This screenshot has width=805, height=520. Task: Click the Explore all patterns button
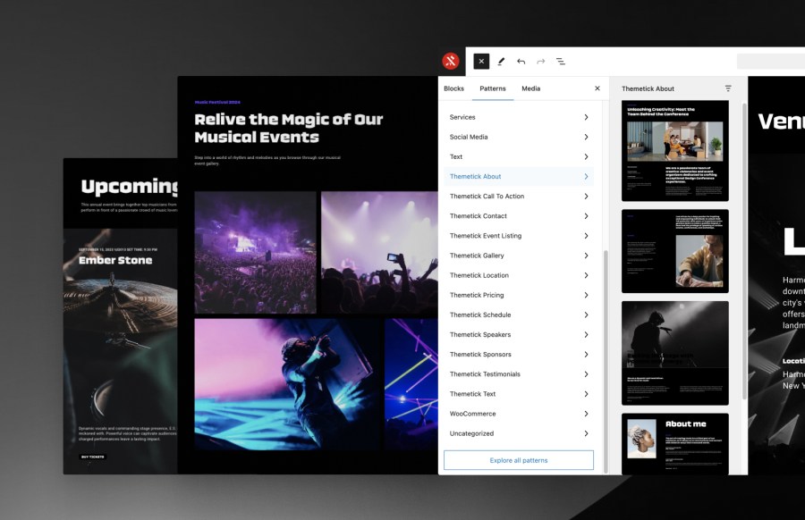[519, 460]
